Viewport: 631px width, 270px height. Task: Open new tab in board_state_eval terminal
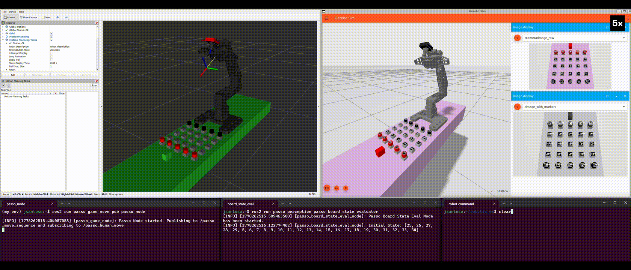click(283, 204)
